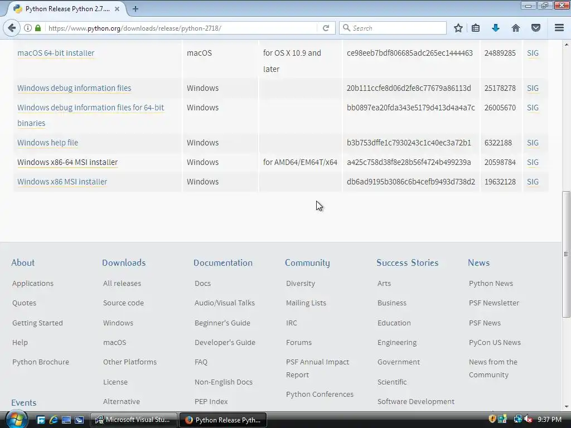The image size is (571, 428).
Task: Click the muted volume tray icon
Action: pos(528,419)
